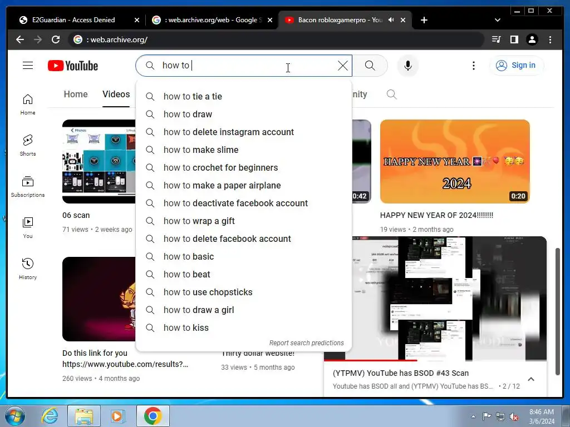570x427 pixels.
Task: Clear the search box with X
Action: click(342, 66)
